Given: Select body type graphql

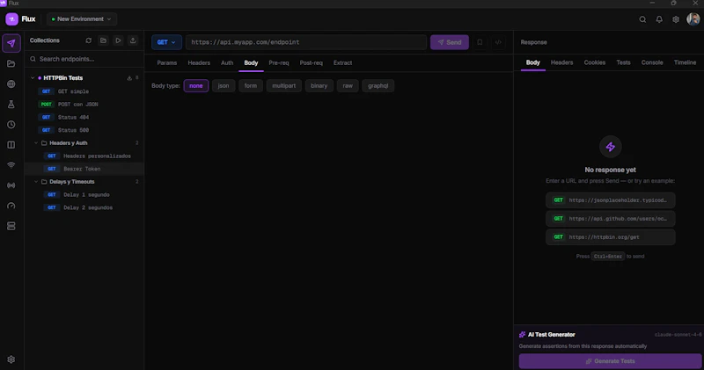Looking at the screenshot, I should [378, 85].
